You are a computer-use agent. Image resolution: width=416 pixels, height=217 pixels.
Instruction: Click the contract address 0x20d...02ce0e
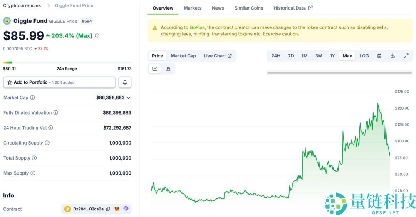(x=88, y=209)
